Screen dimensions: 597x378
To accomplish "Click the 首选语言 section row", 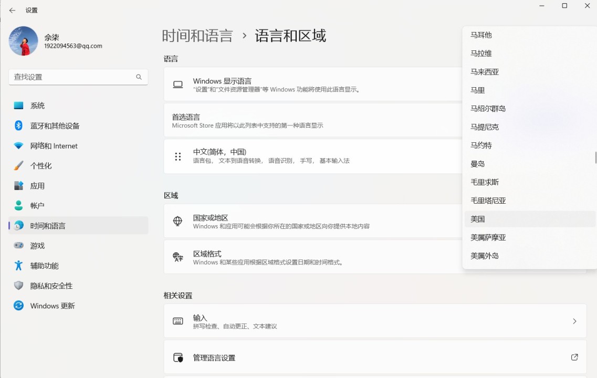I will [x=313, y=120].
